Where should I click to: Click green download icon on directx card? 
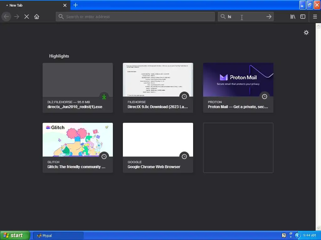point(104,97)
